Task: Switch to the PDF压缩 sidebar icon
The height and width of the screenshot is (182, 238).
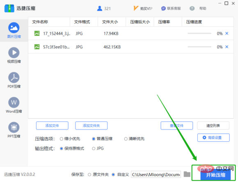Action: [14, 77]
